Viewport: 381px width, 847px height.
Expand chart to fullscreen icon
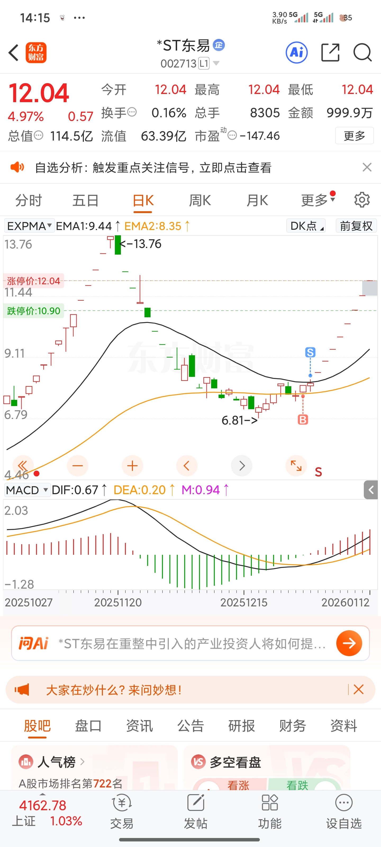pos(296,466)
